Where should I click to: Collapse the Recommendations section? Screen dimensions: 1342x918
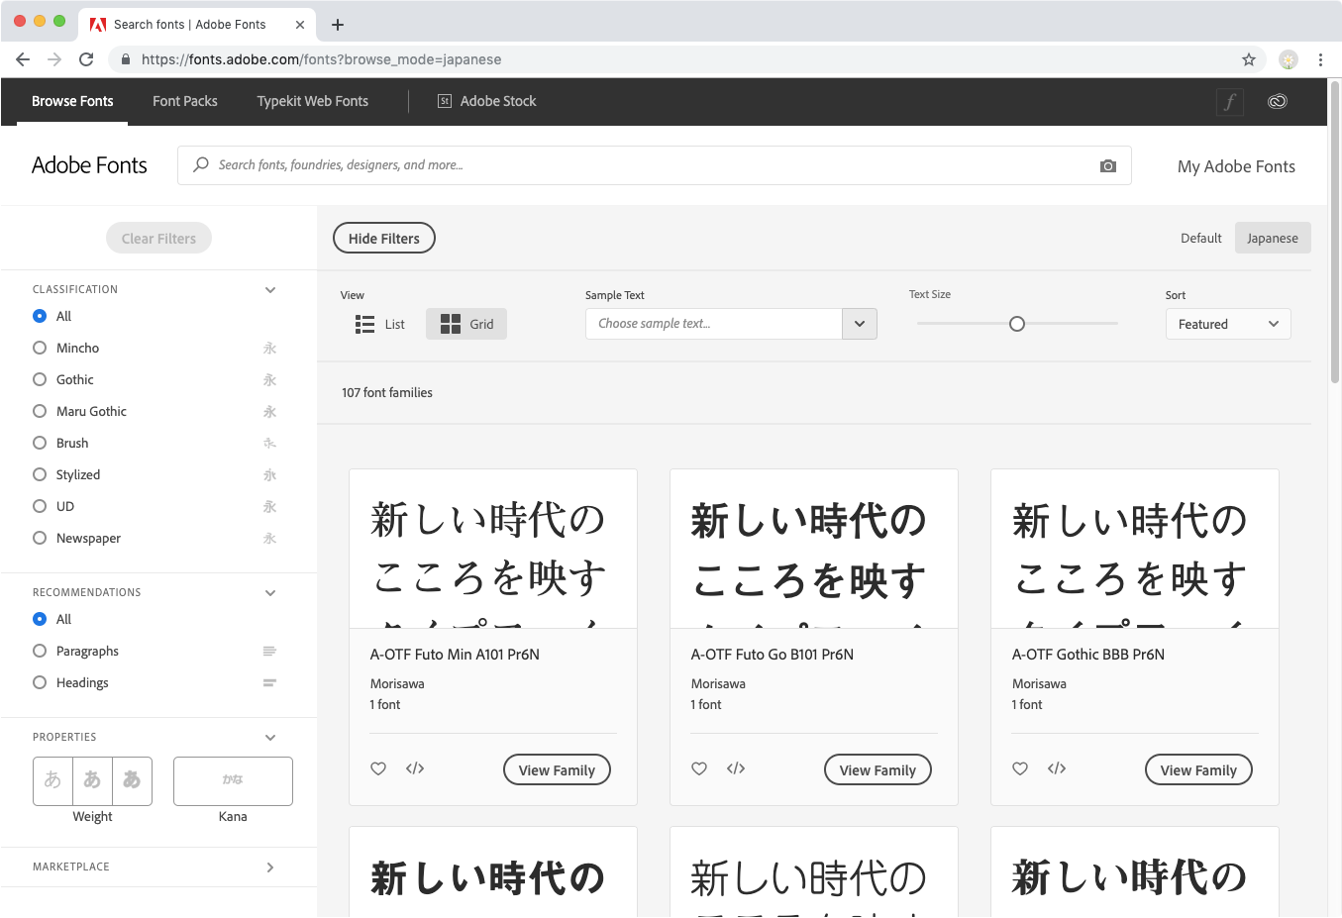coord(270,593)
